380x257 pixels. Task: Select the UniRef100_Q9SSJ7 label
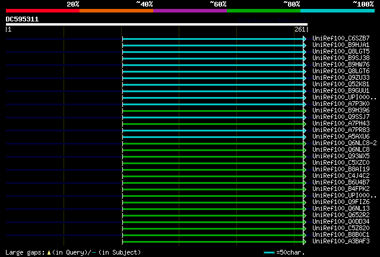[341, 117]
